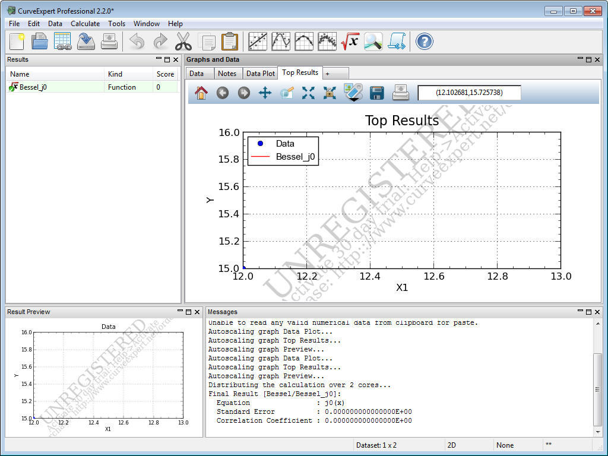The height and width of the screenshot is (456, 608).
Task: Open the Window menu
Action: click(x=147, y=24)
